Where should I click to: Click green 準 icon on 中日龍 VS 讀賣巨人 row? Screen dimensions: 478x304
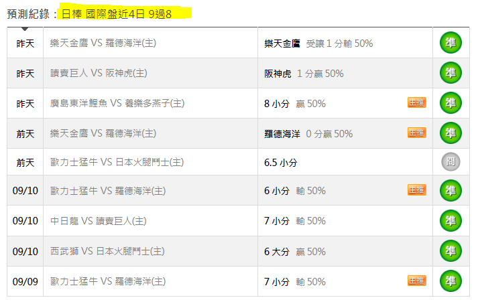pos(451,220)
